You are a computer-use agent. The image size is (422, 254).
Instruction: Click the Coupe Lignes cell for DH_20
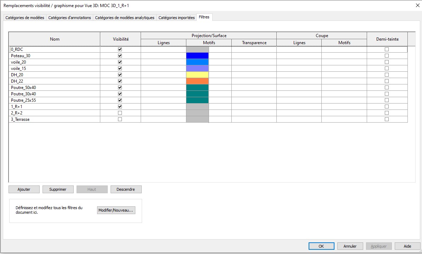pos(299,75)
